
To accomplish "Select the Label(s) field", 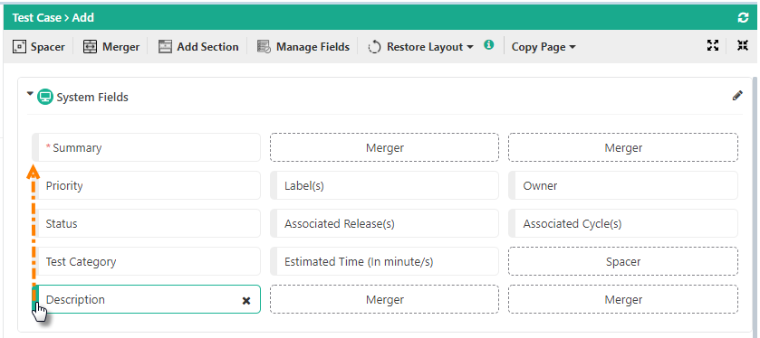I will (x=384, y=185).
